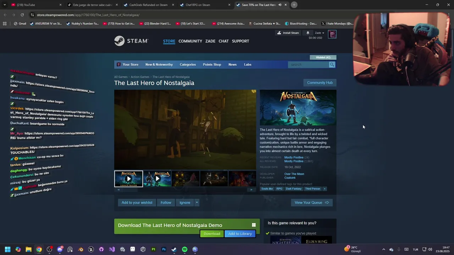Open File Explorer from the taskbar

28,249
